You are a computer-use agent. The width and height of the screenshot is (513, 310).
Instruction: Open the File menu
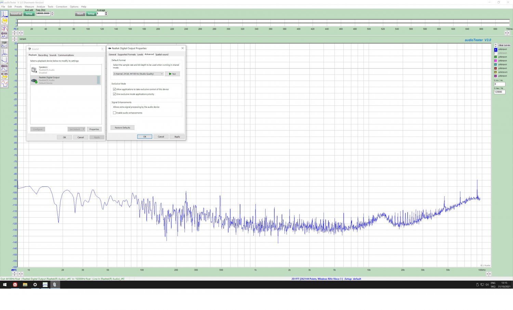[3, 6]
